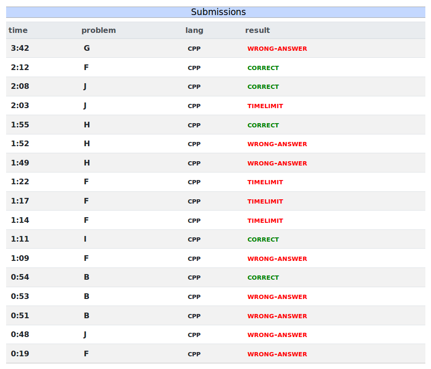Select the 0:48 submission for problem J
This screenshot has height=369, width=431.
point(20,335)
